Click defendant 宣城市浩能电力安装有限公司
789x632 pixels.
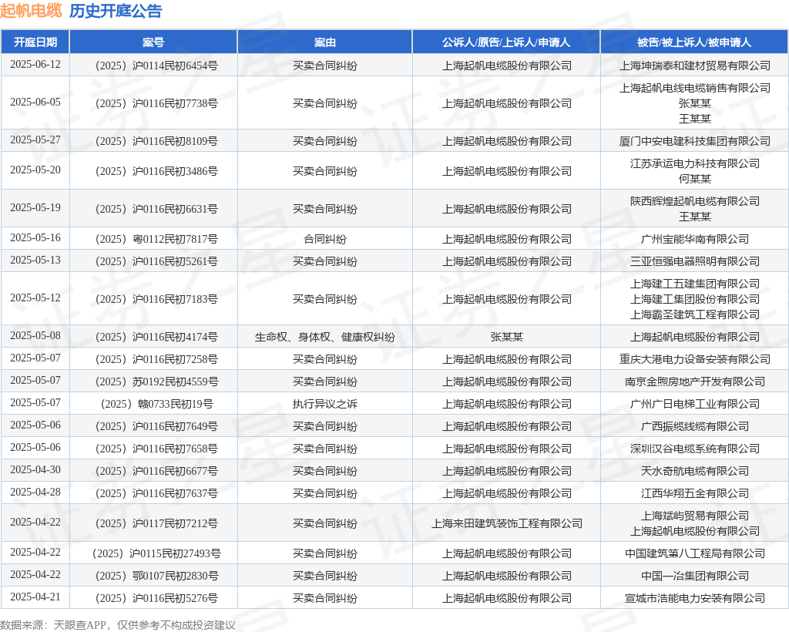click(695, 598)
